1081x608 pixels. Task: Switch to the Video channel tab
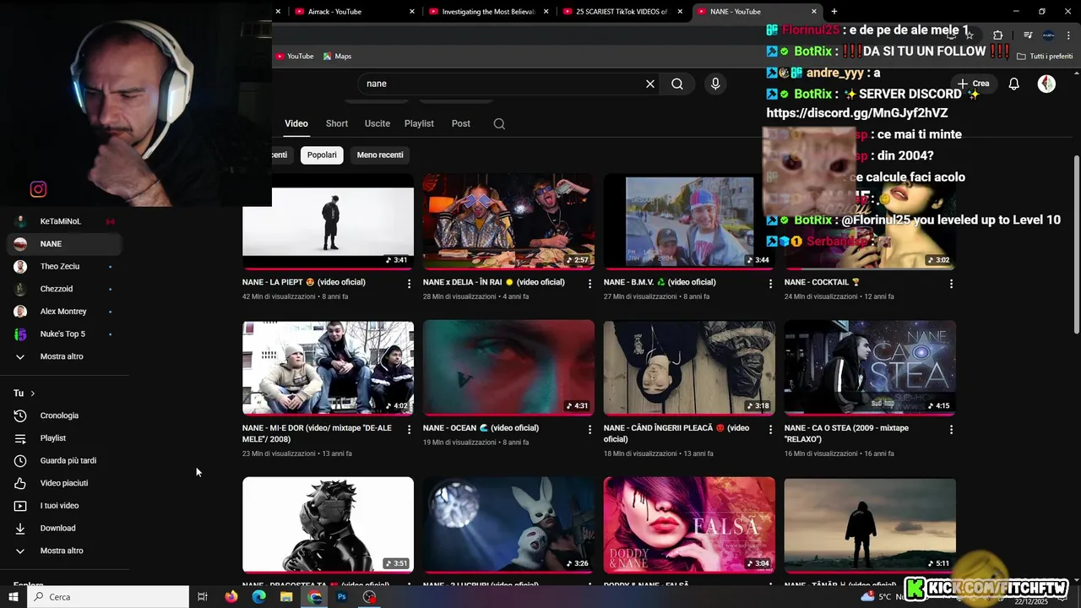point(296,123)
